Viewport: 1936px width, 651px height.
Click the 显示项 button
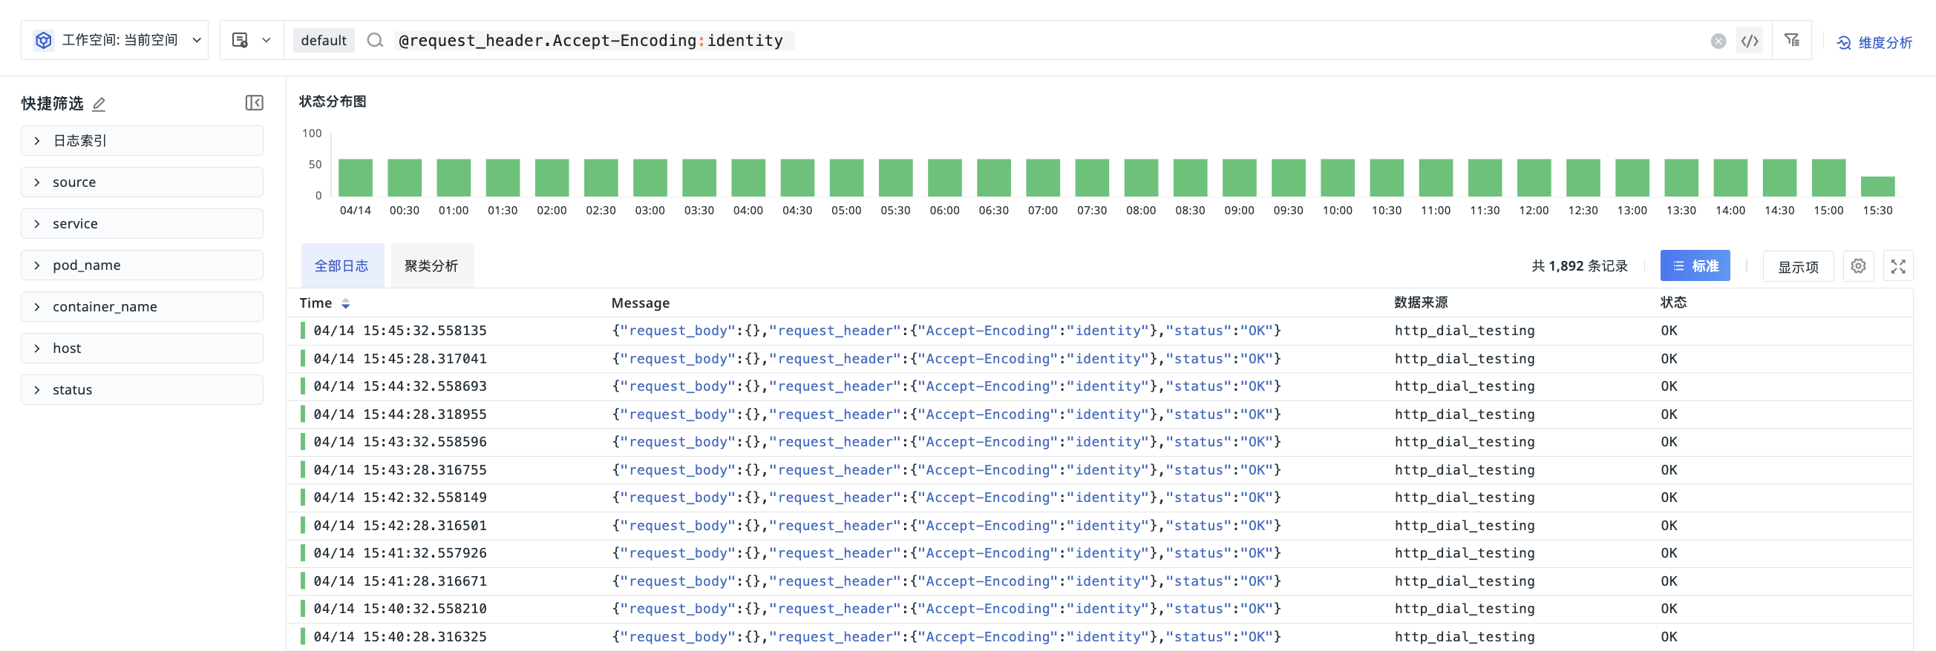pyautogui.click(x=1798, y=267)
